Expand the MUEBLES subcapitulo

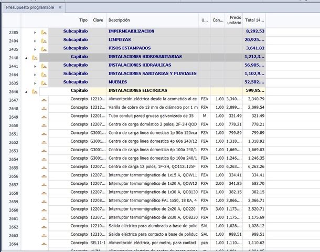coord(35,83)
